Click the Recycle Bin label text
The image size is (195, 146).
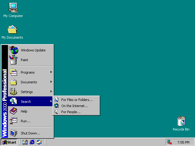tap(181, 129)
